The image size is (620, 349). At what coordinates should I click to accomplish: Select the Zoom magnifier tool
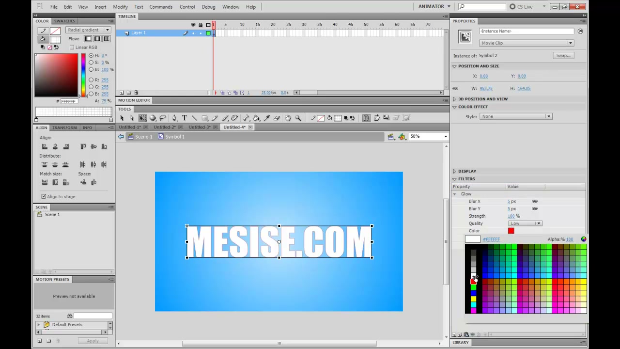click(x=298, y=118)
